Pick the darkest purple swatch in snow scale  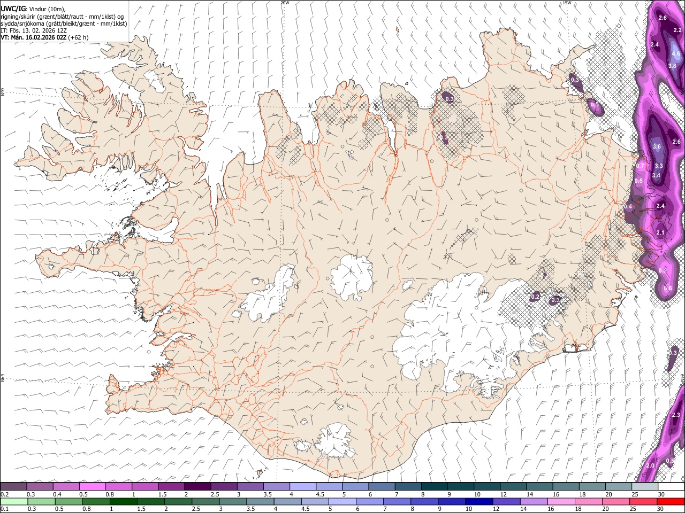pos(197,487)
